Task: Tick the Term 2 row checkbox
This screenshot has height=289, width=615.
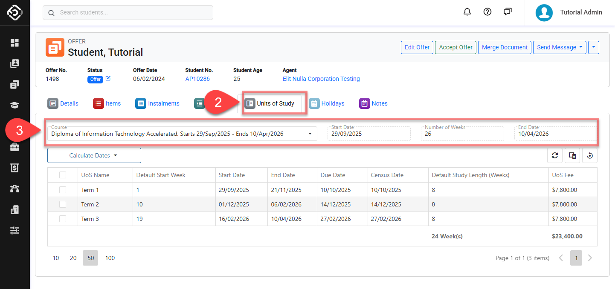Action: tap(63, 204)
